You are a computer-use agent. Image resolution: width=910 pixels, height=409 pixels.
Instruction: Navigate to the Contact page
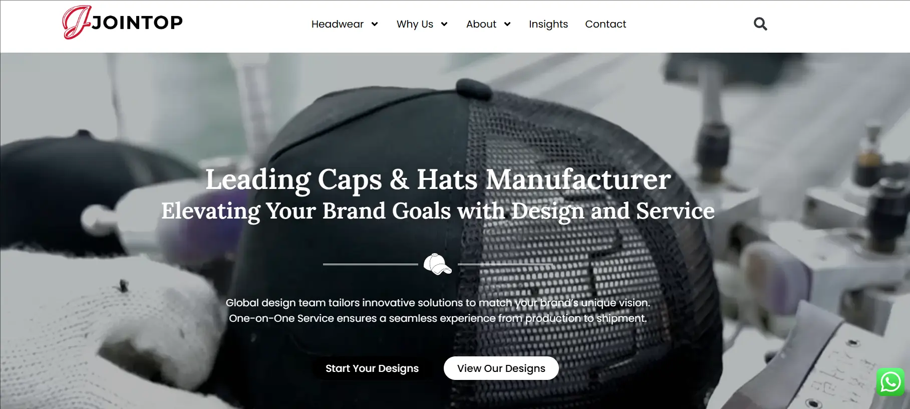pyautogui.click(x=605, y=24)
